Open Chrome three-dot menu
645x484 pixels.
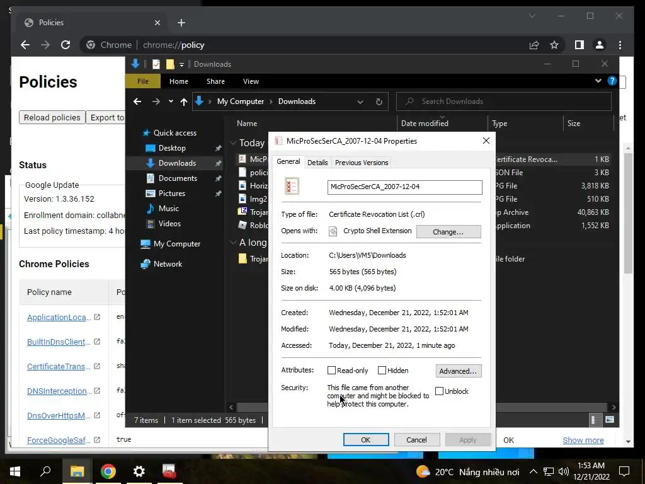pyautogui.click(x=620, y=45)
